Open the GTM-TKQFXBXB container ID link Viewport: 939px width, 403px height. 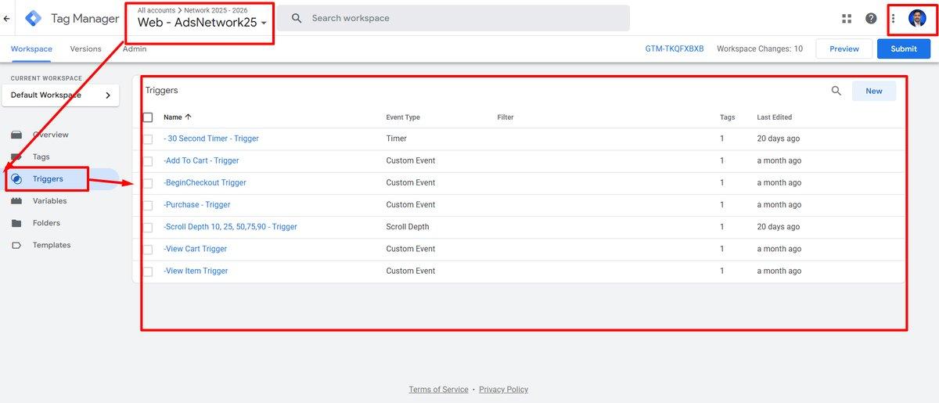click(675, 49)
